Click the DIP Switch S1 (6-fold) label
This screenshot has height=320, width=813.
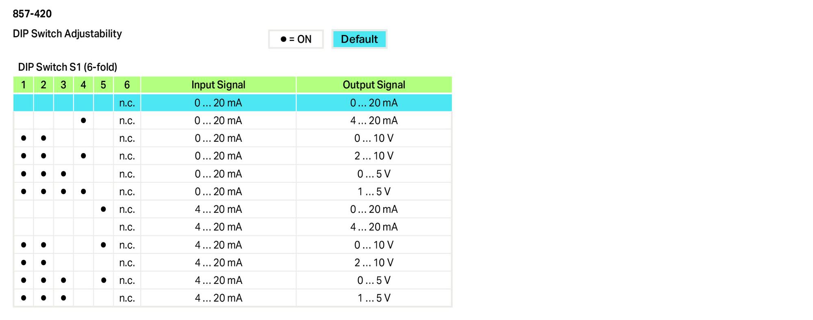coord(67,67)
